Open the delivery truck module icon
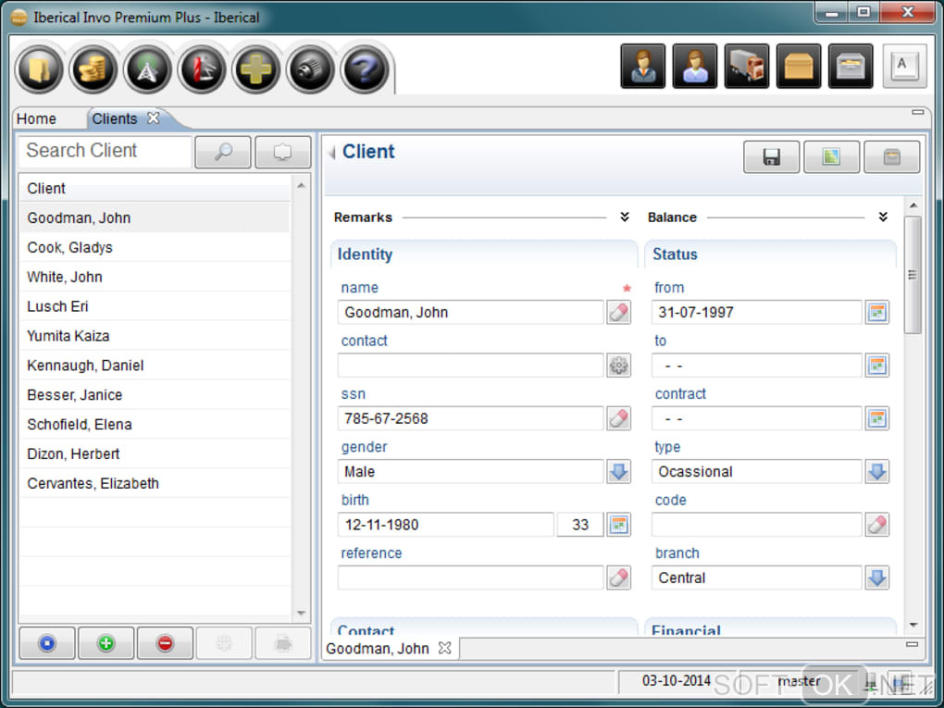Viewport: 944px width, 708px height. pyautogui.click(x=747, y=67)
